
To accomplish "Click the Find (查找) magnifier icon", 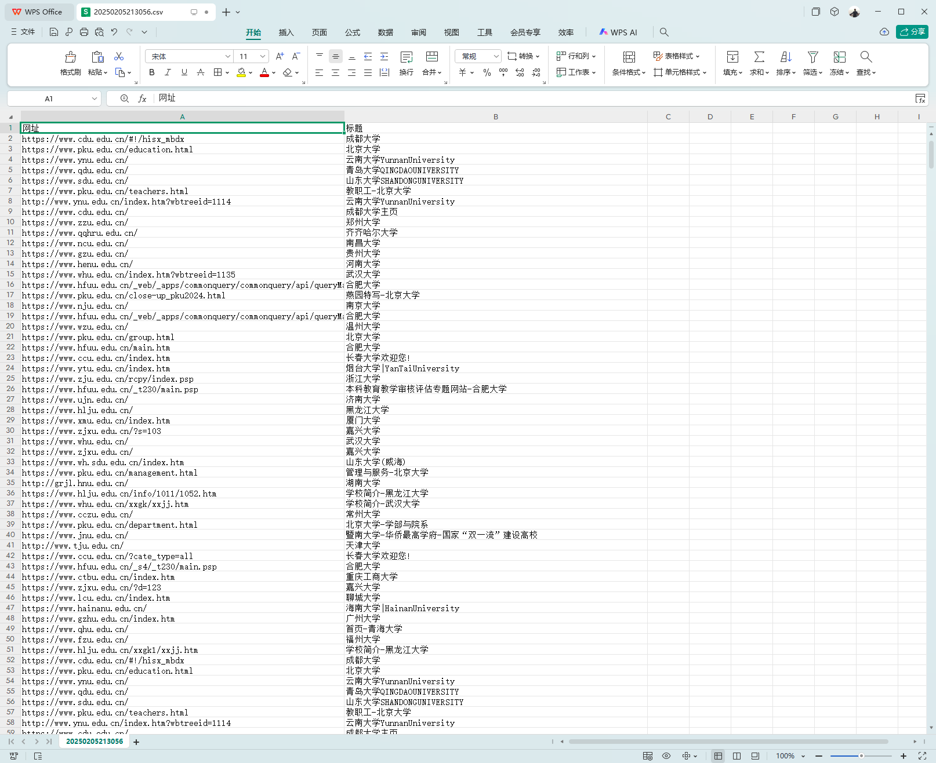I will 866,57.
